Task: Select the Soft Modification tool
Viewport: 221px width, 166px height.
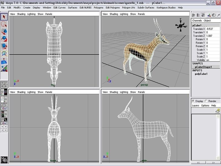Action: click(x=4, y=61)
